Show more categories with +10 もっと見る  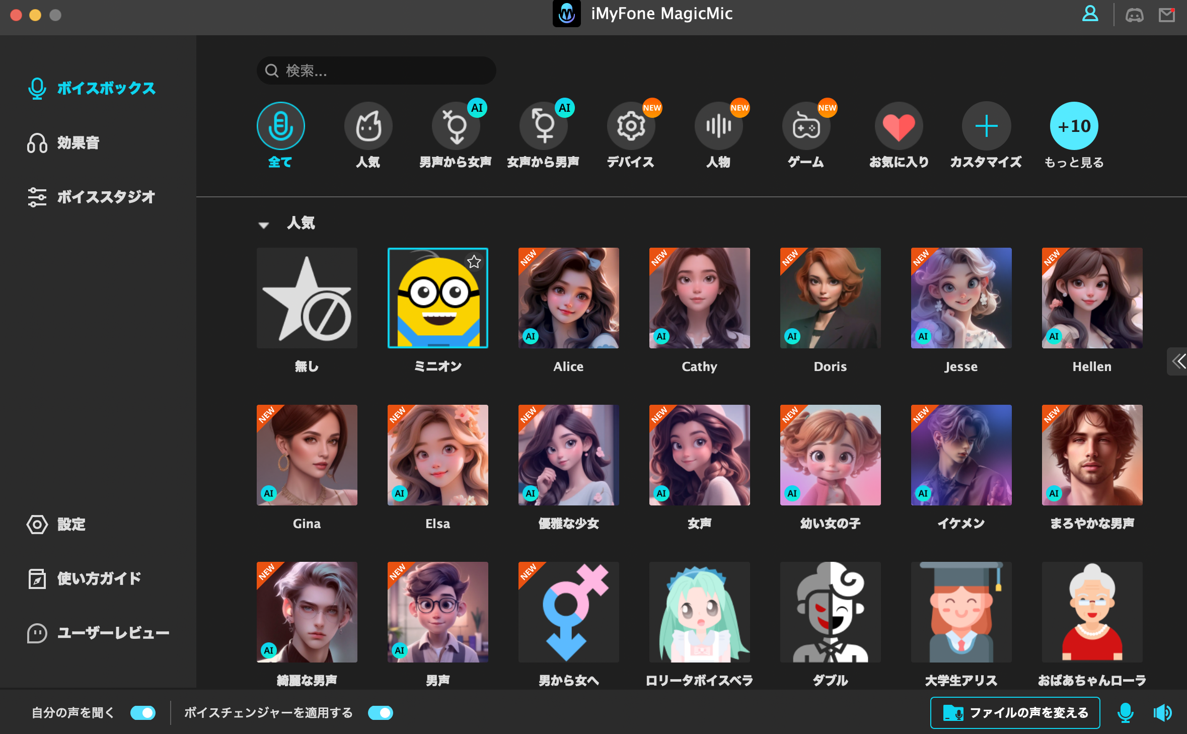[1074, 126]
